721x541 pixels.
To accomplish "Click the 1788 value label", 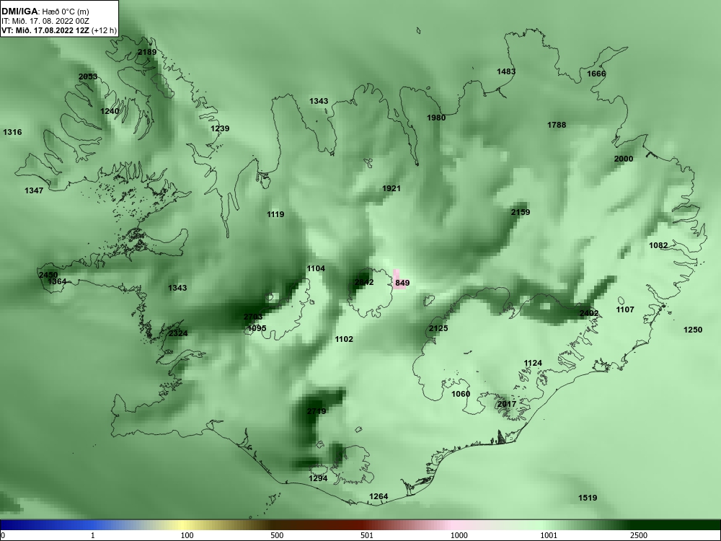I will coord(557,125).
